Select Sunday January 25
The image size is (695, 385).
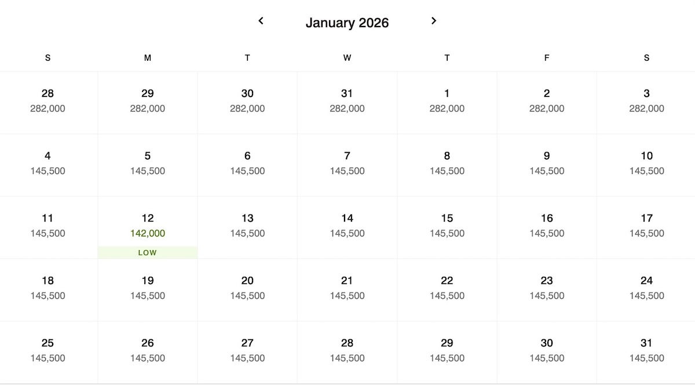pyautogui.click(x=47, y=350)
